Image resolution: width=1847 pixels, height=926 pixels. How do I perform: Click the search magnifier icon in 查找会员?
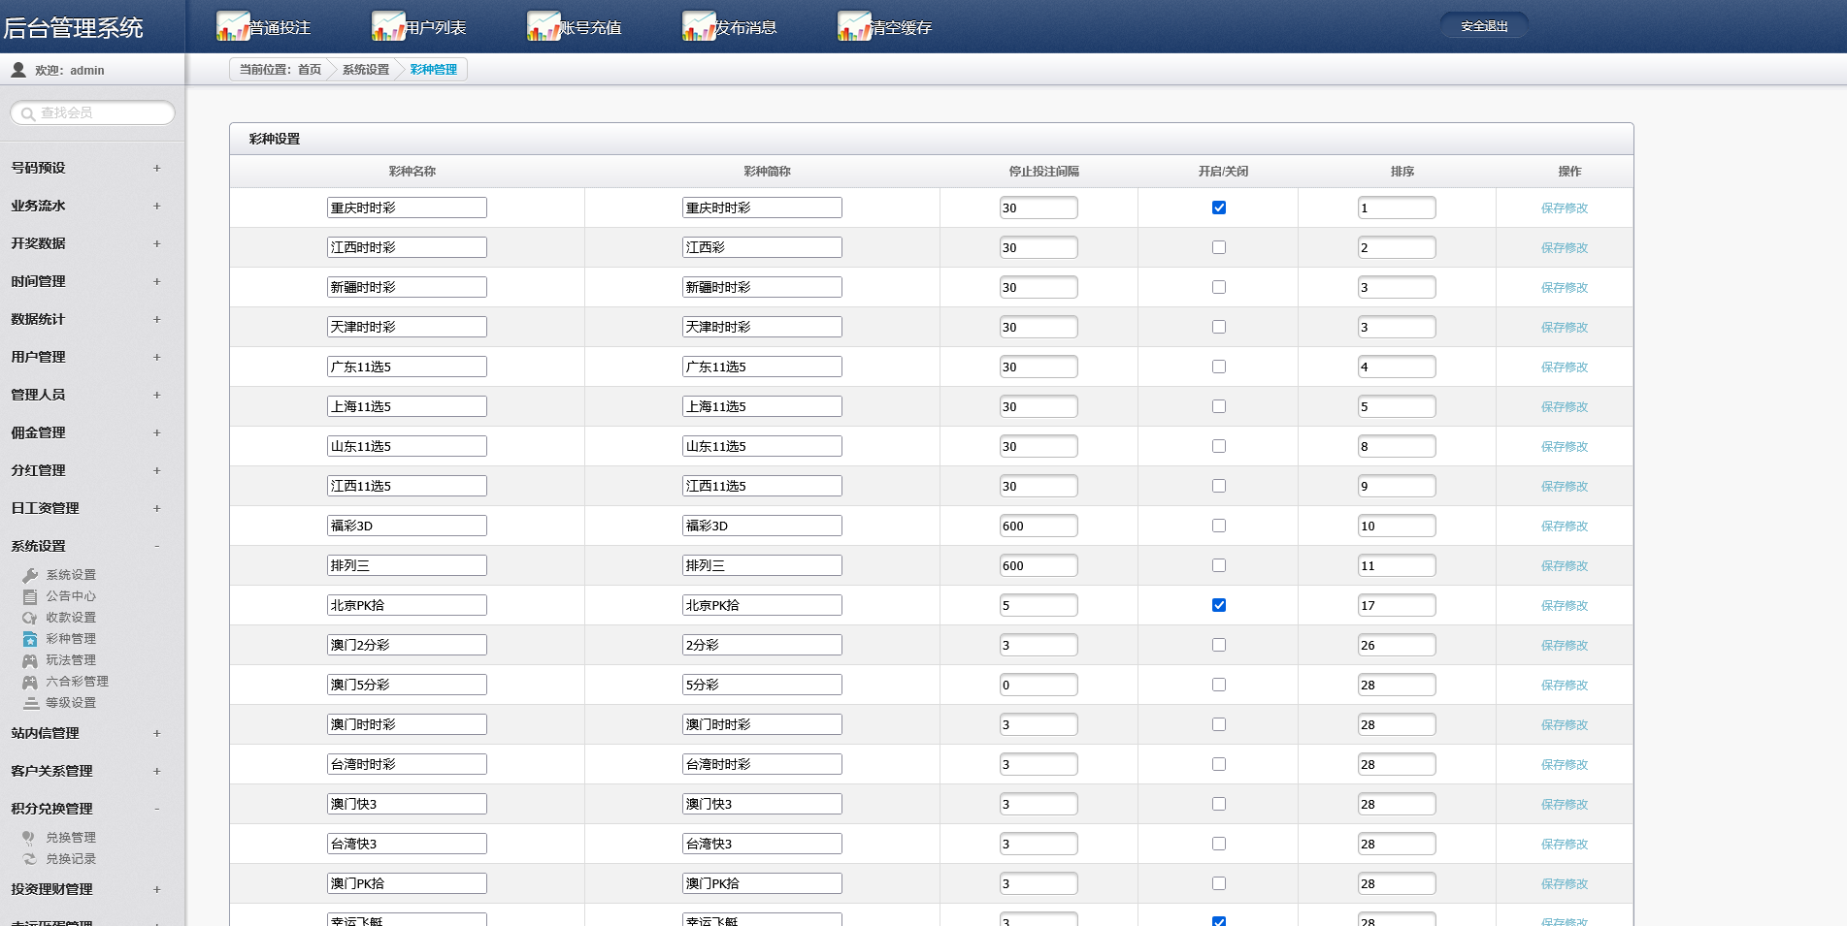28,113
